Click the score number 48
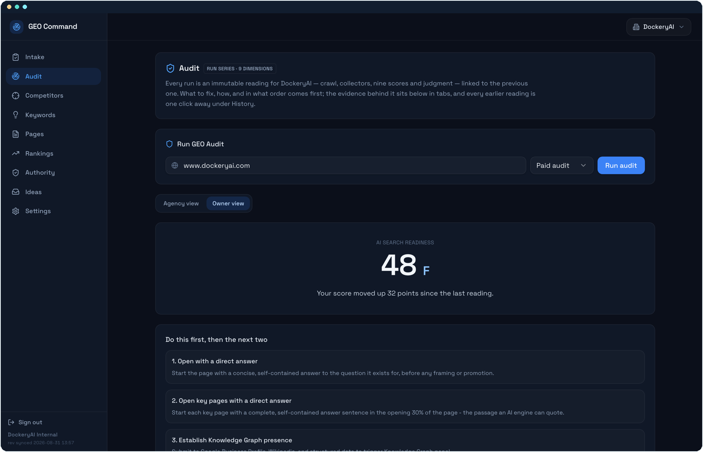703x452 pixels. point(399,265)
